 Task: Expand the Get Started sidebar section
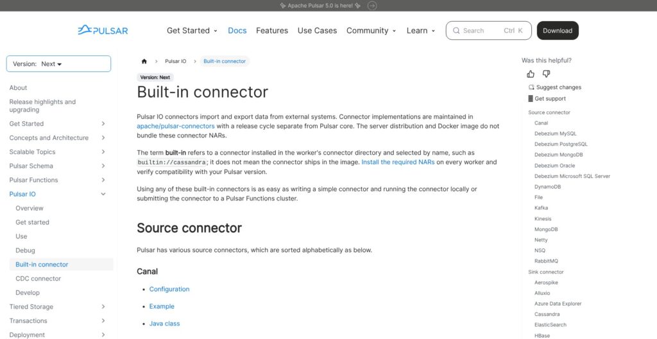click(103, 124)
